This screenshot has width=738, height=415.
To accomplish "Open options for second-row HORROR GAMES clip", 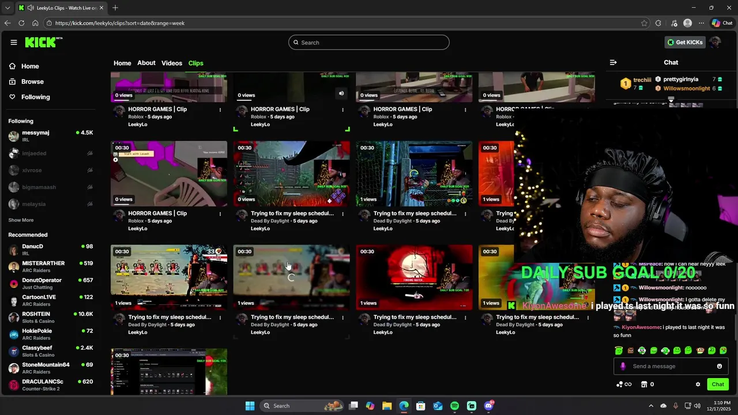I will (x=220, y=214).
